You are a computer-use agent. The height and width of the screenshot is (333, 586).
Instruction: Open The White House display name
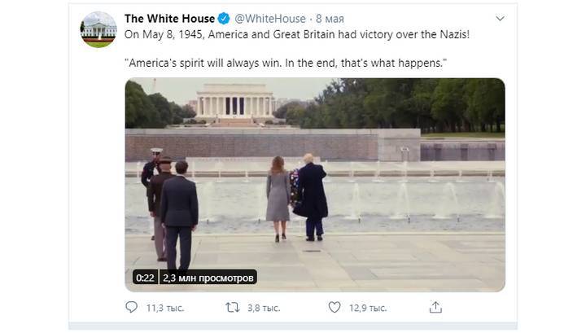(x=169, y=18)
